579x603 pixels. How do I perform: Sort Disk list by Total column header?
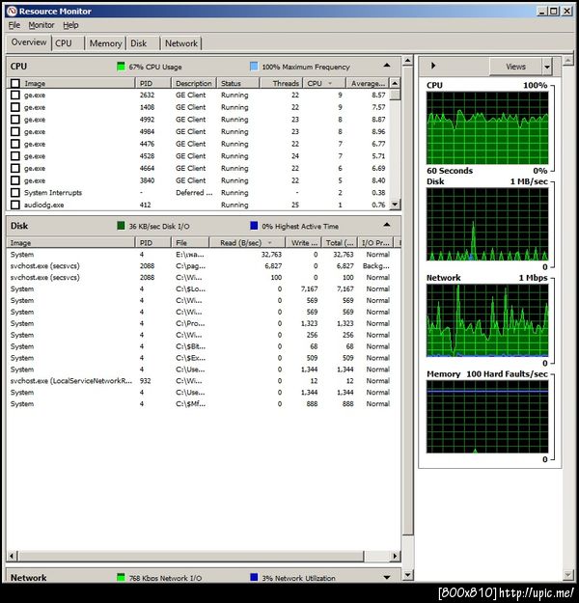340,243
